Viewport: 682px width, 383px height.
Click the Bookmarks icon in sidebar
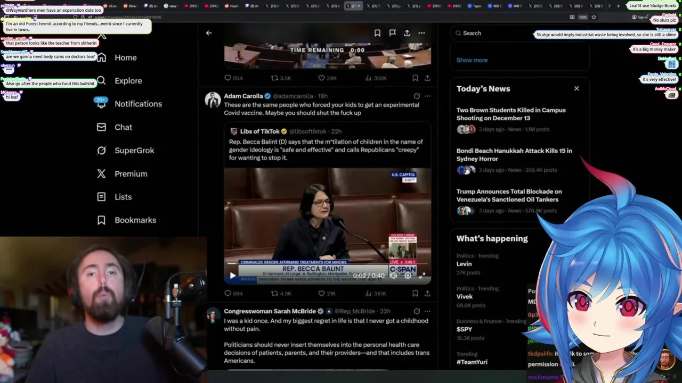click(x=101, y=220)
